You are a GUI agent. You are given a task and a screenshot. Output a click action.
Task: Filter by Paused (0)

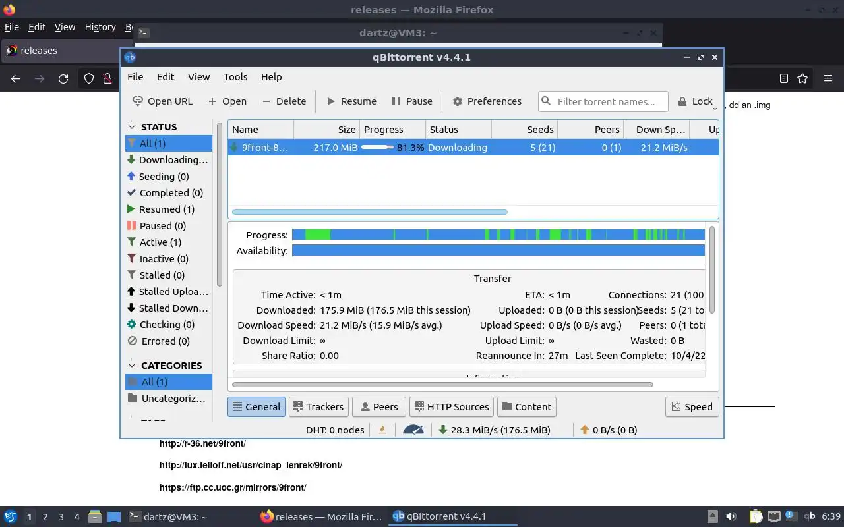169,225
